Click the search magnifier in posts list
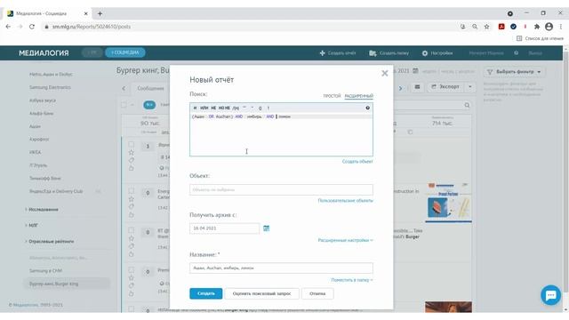569x320 pixels. (467, 105)
